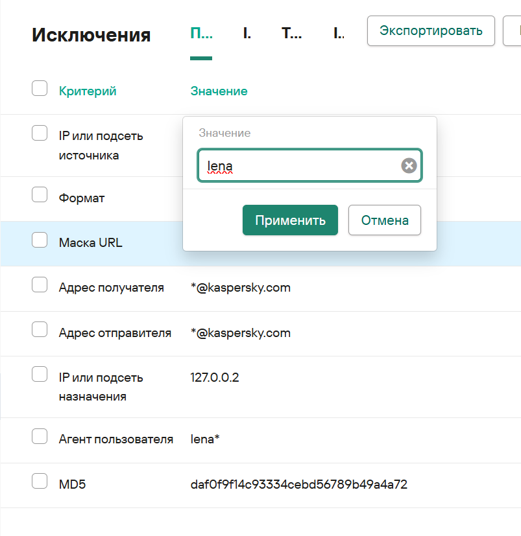
Task: Select the Формат row checkbox
Action: 40,196
